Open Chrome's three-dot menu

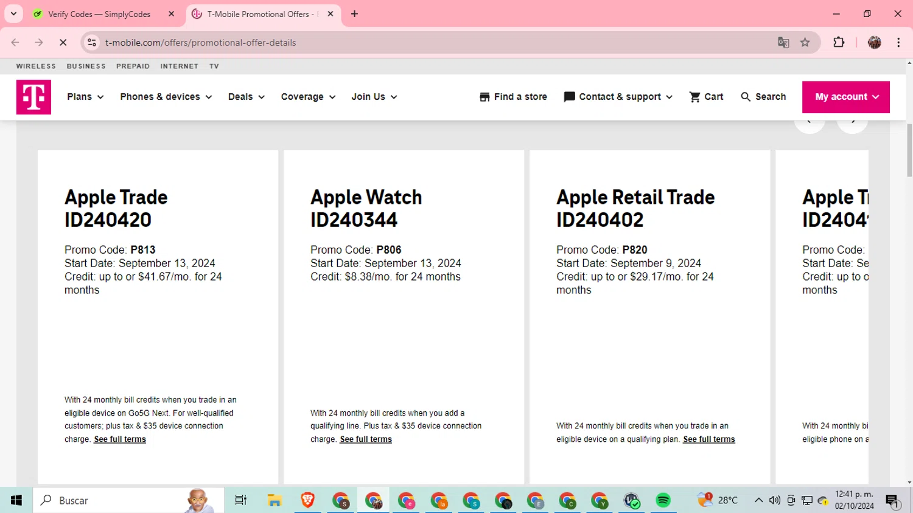(x=898, y=43)
